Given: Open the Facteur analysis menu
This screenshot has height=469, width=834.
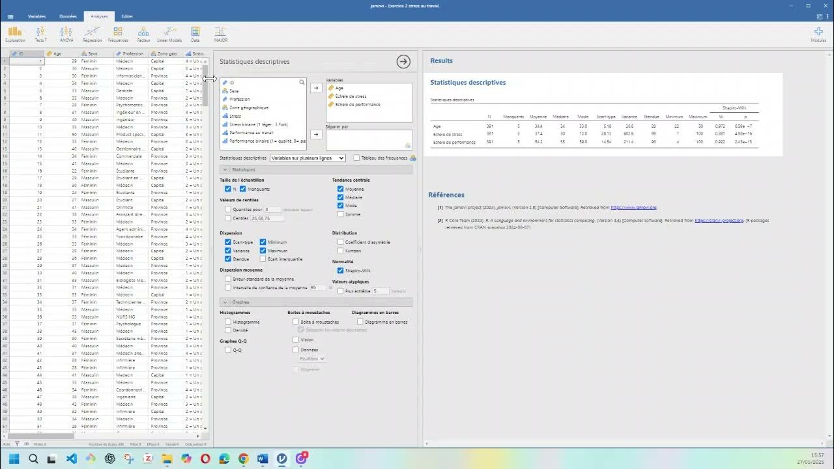Looking at the screenshot, I should pyautogui.click(x=143, y=34).
